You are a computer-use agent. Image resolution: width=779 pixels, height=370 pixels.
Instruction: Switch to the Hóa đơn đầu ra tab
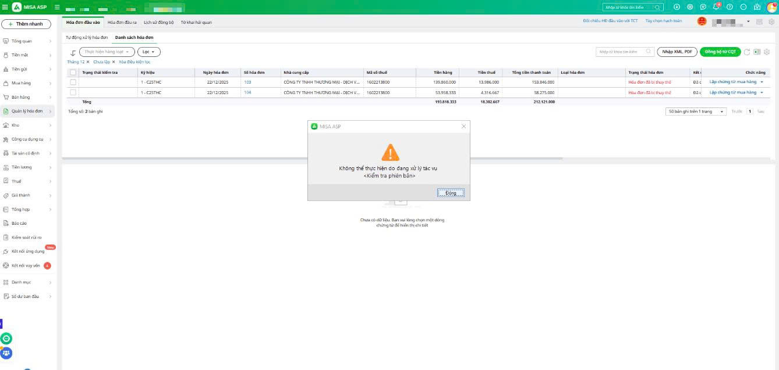122,22
